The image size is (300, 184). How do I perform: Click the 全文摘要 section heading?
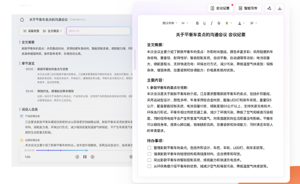coord(28,42)
